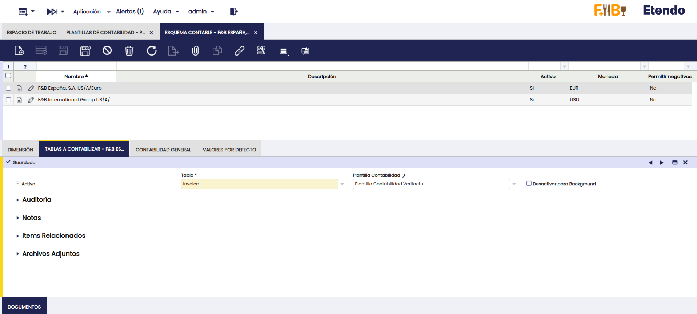The height and width of the screenshot is (314, 697).
Task: Open Alertas (1) link
Action: [x=130, y=12]
